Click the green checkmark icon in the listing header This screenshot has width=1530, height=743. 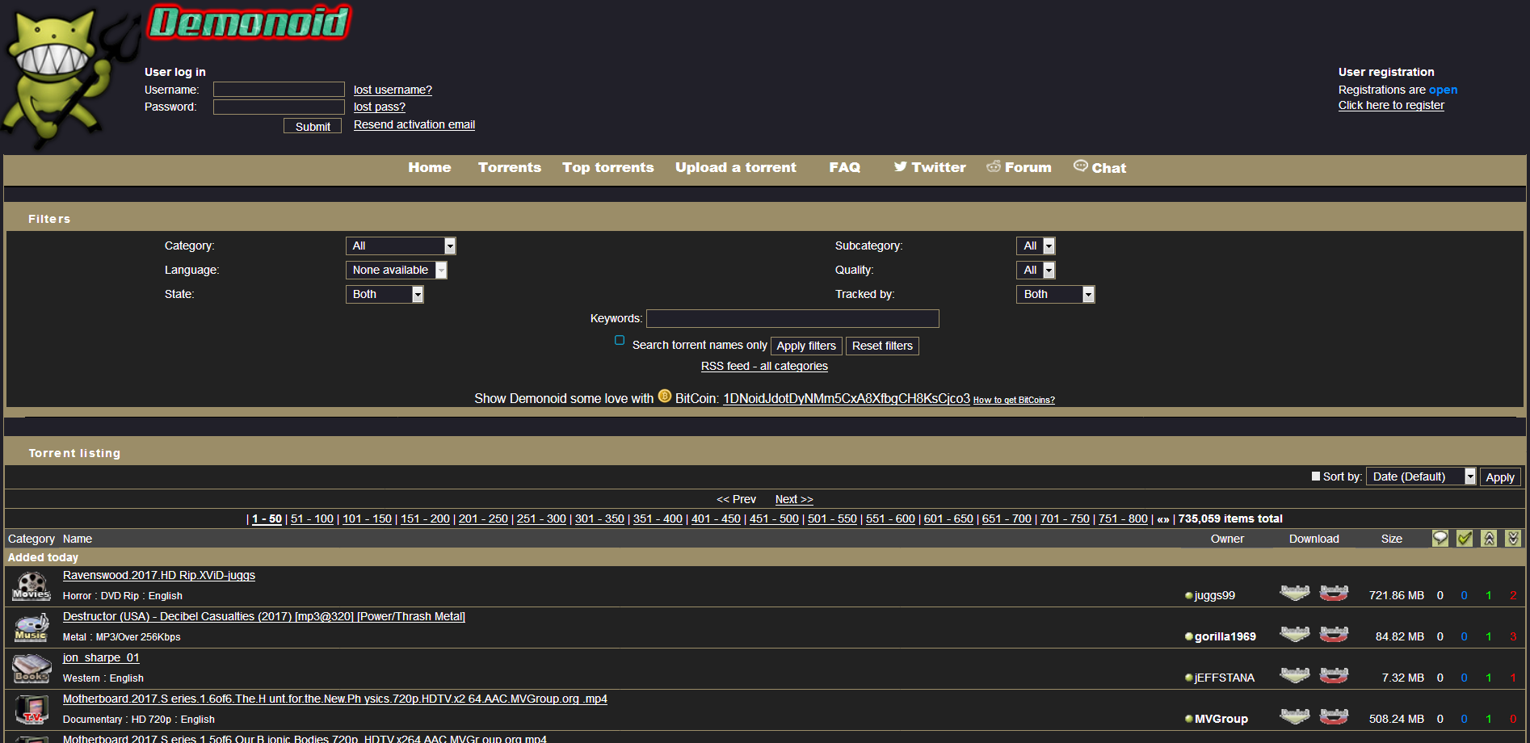[1465, 538]
